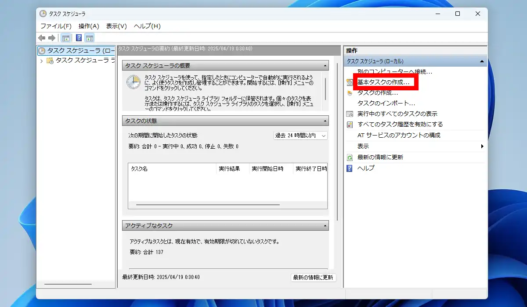Toggle the action pane toolbar icon

tap(90, 38)
